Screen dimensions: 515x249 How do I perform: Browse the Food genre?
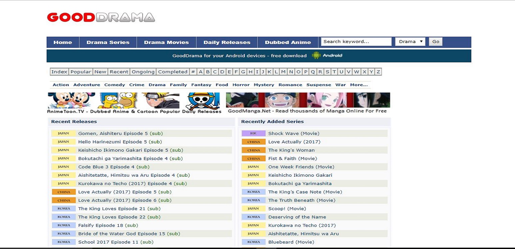tap(222, 85)
